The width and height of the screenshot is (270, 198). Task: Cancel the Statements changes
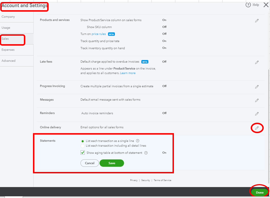point(90,163)
